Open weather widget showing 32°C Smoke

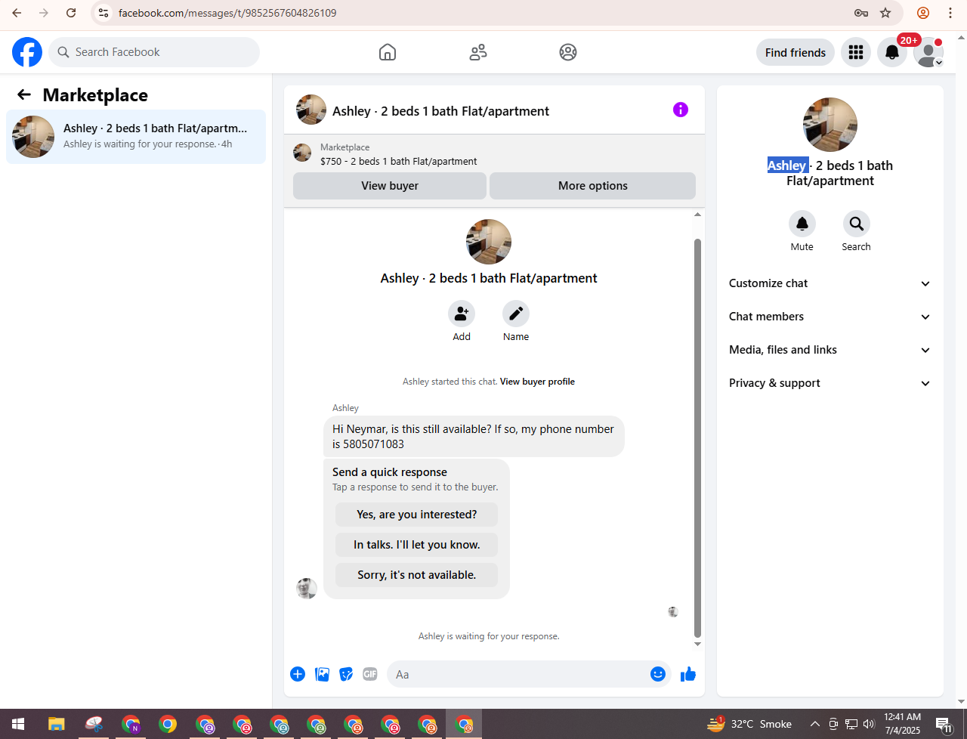pos(749,724)
